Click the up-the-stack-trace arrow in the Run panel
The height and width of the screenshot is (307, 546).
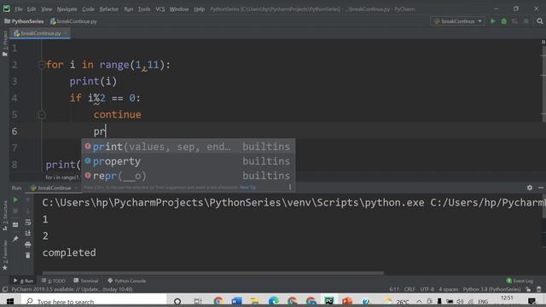pos(28,200)
